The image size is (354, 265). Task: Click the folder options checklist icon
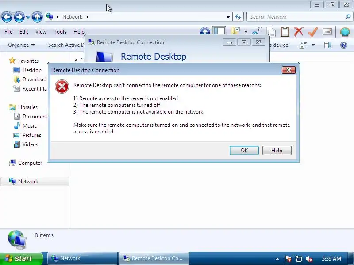point(235,31)
